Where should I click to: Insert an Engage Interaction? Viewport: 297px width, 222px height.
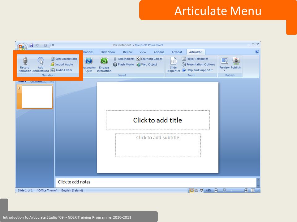coord(104,64)
